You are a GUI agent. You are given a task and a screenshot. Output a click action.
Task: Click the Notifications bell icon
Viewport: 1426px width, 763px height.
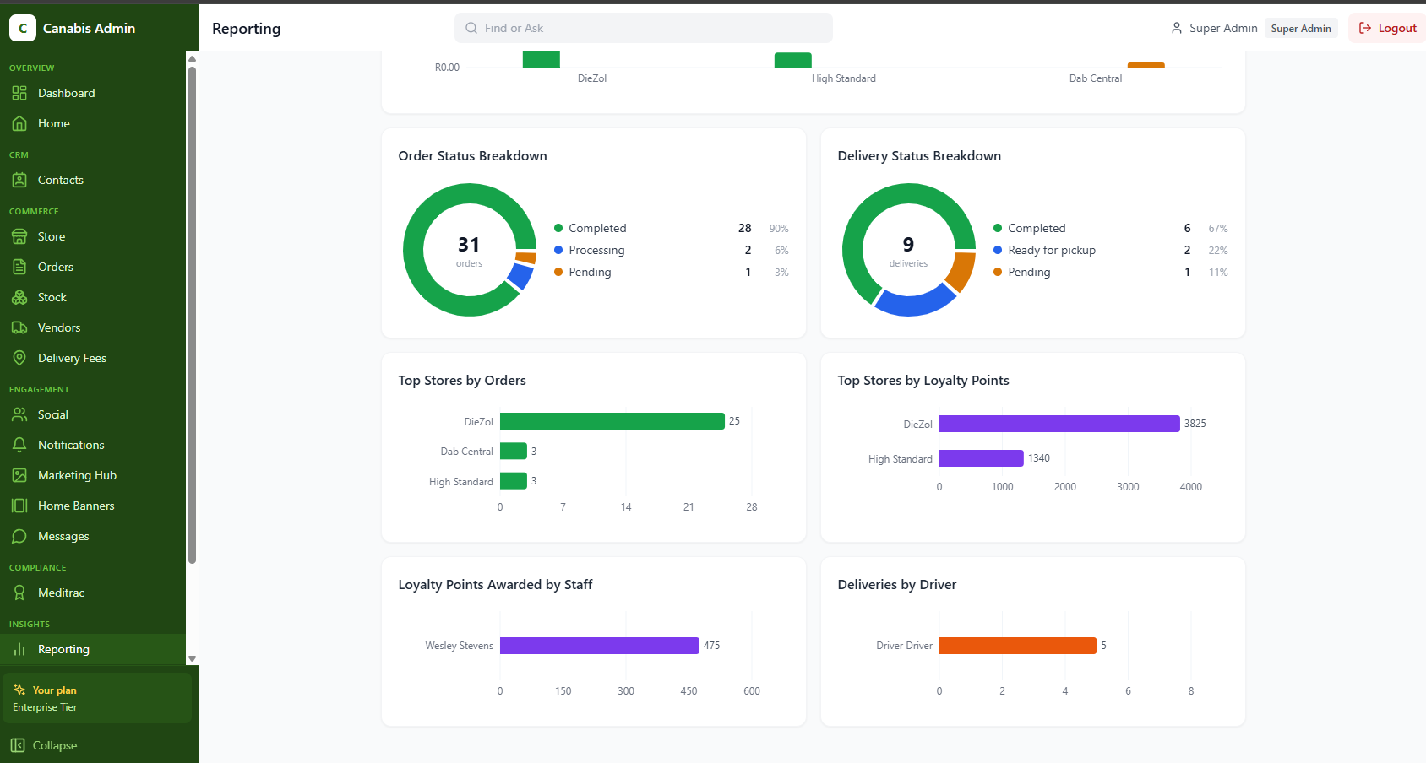click(19, 445)
